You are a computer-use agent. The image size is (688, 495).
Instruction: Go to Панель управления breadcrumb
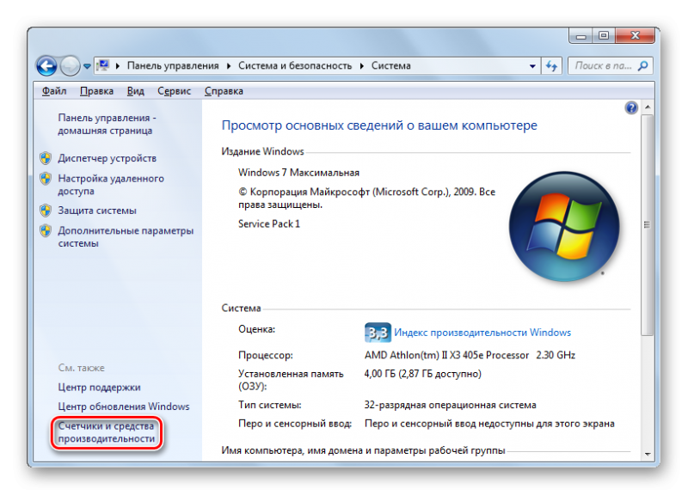click(173, 66)
